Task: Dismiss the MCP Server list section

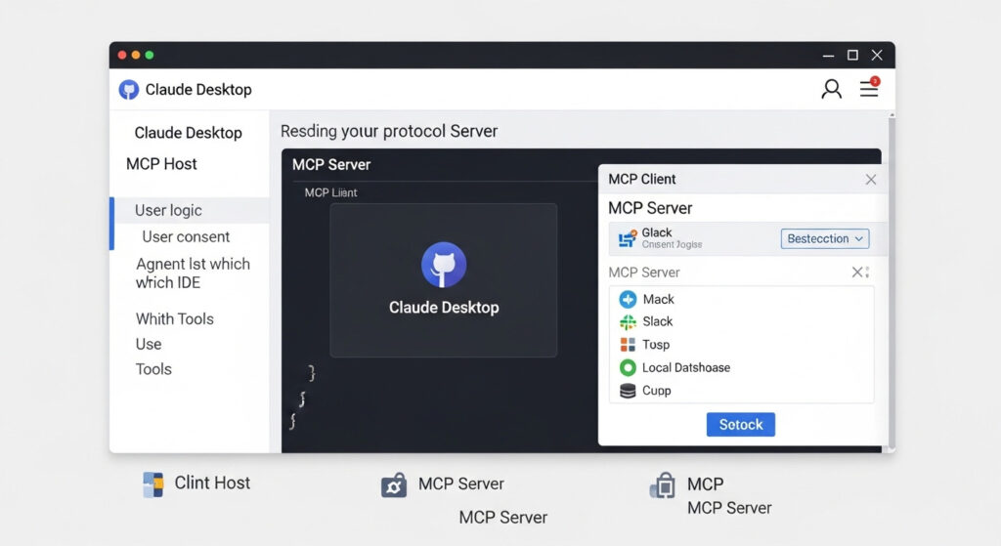Action: pyautogui.click(x=857, y=273)
